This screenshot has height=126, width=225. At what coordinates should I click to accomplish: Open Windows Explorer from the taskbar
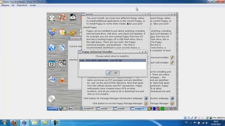click(34, 123)
